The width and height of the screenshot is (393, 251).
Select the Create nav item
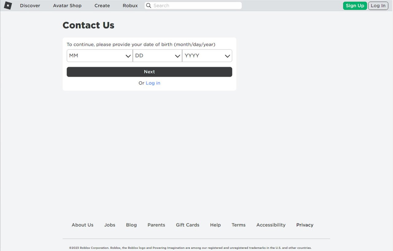102,6
